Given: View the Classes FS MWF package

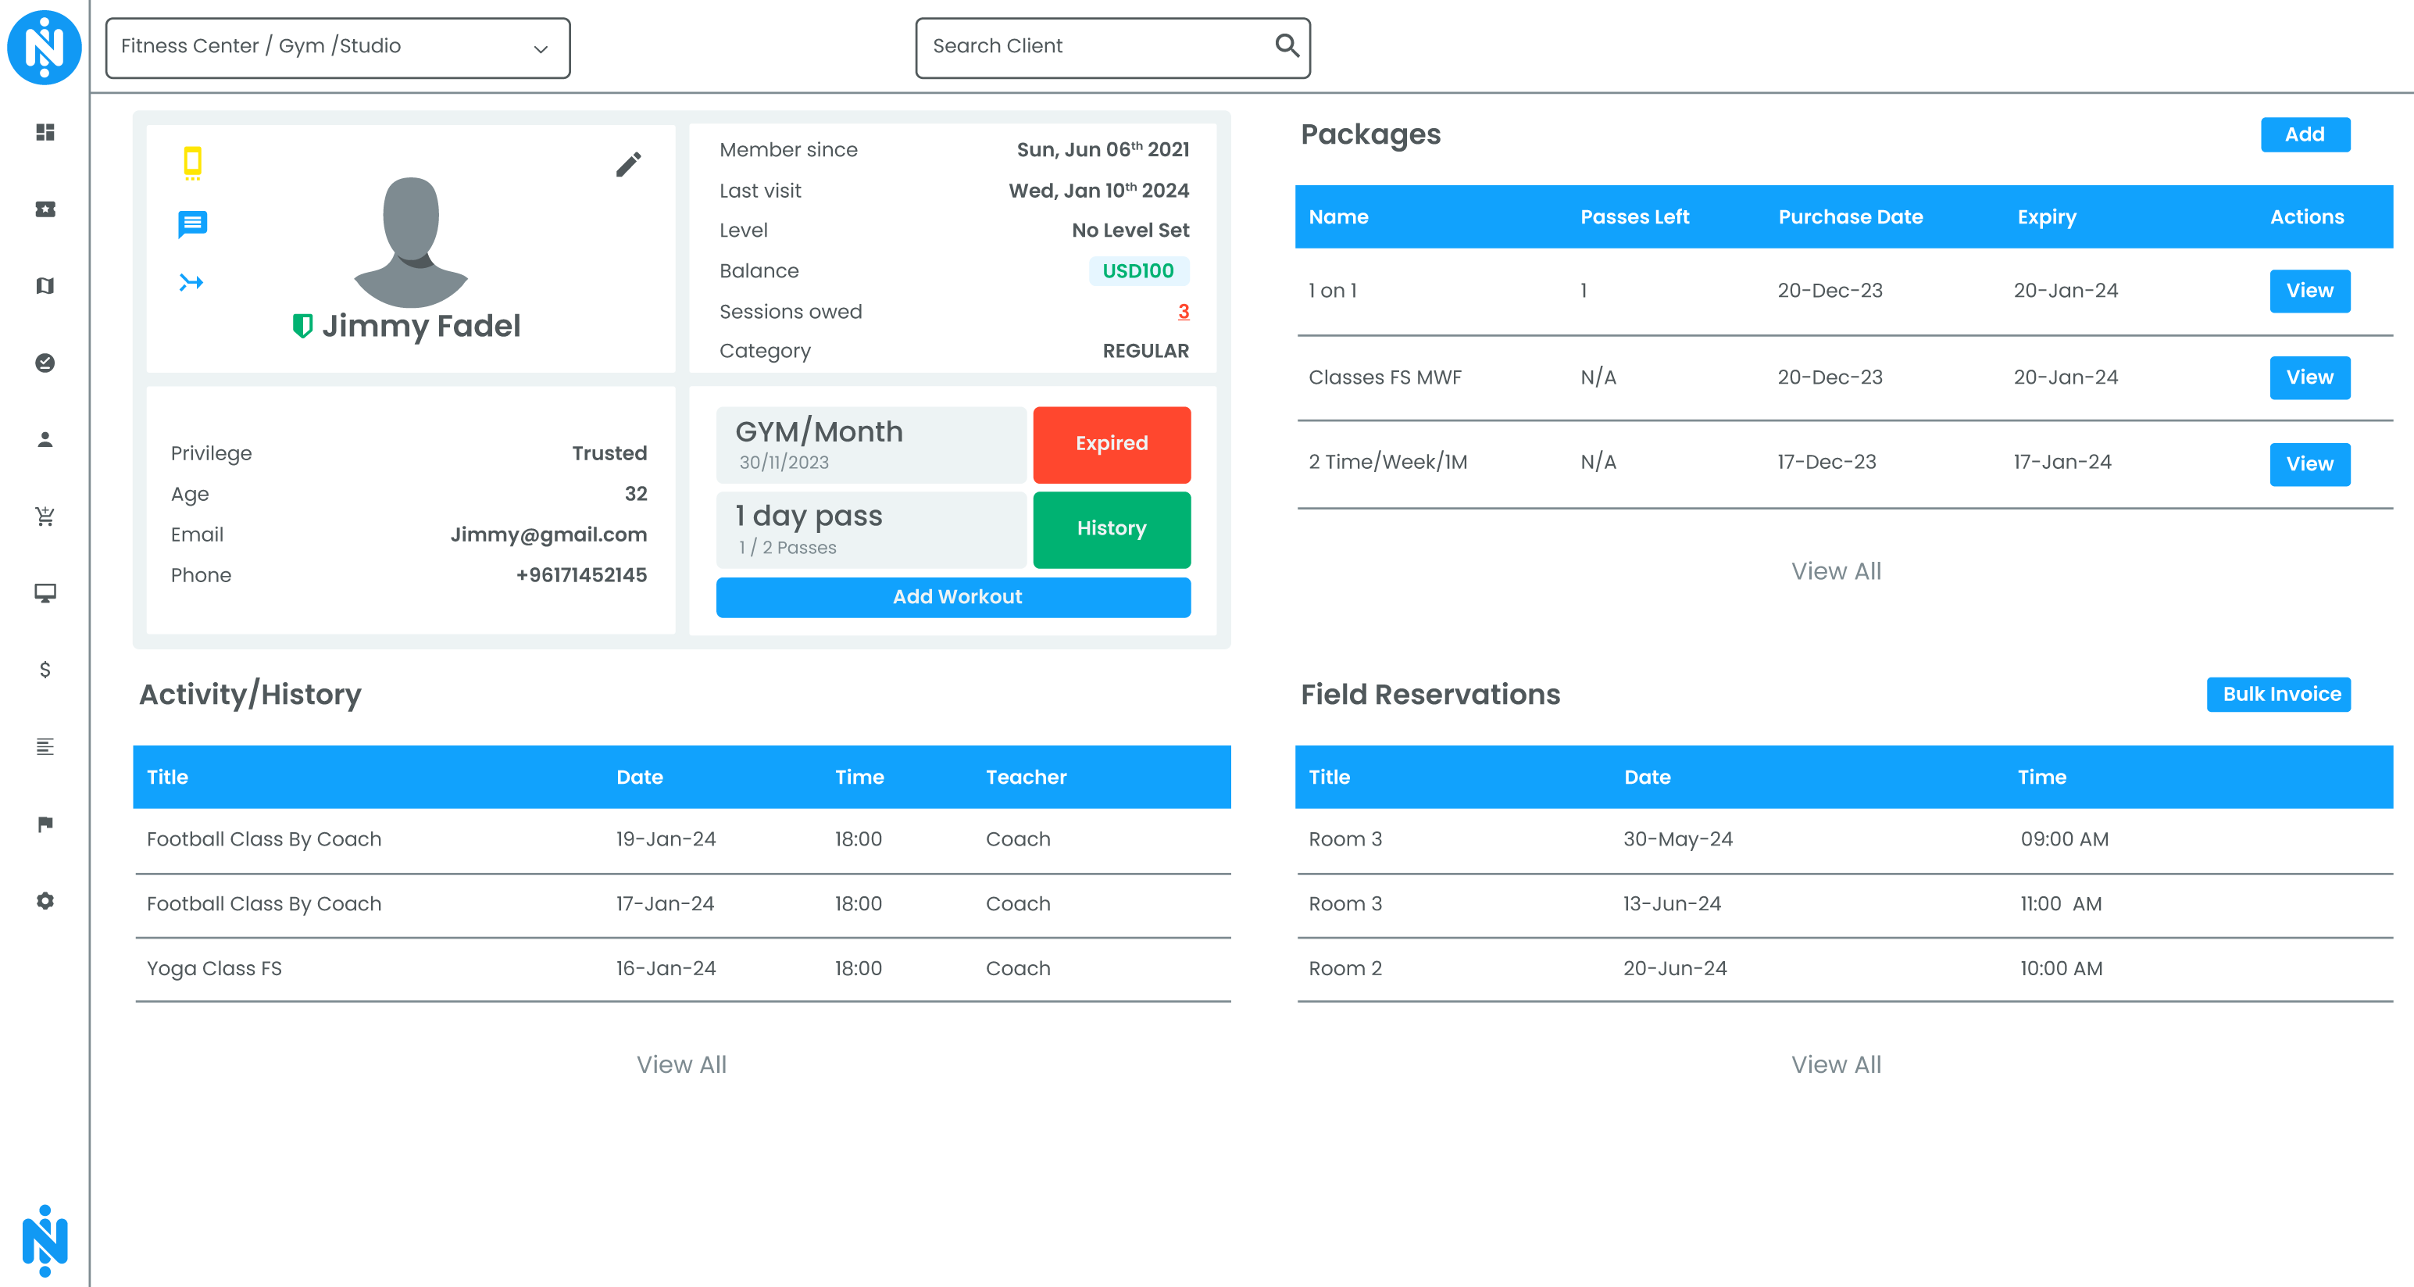Looking at the screenshot, I should pos(2309,377).
